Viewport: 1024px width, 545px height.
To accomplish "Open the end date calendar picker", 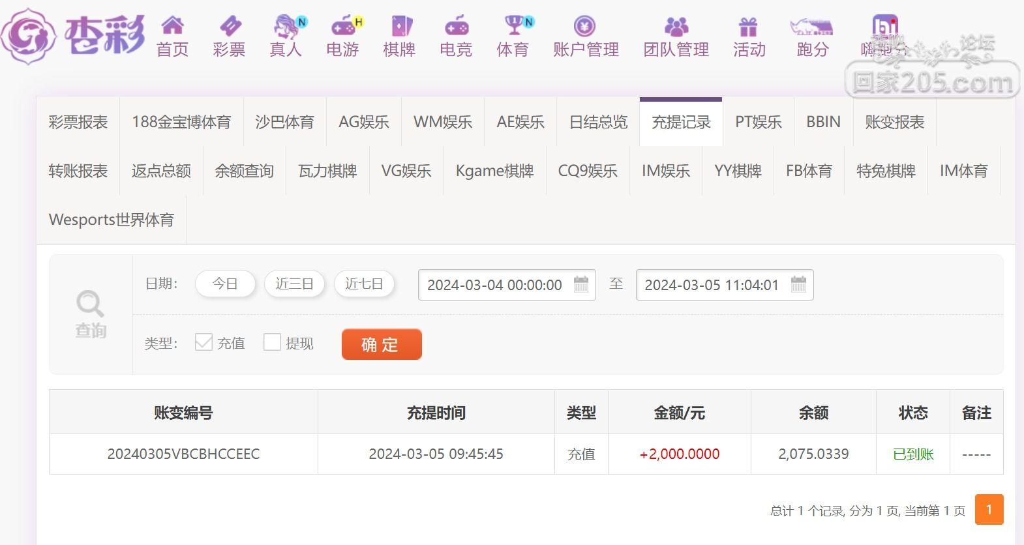I will (x=798, y=285).
